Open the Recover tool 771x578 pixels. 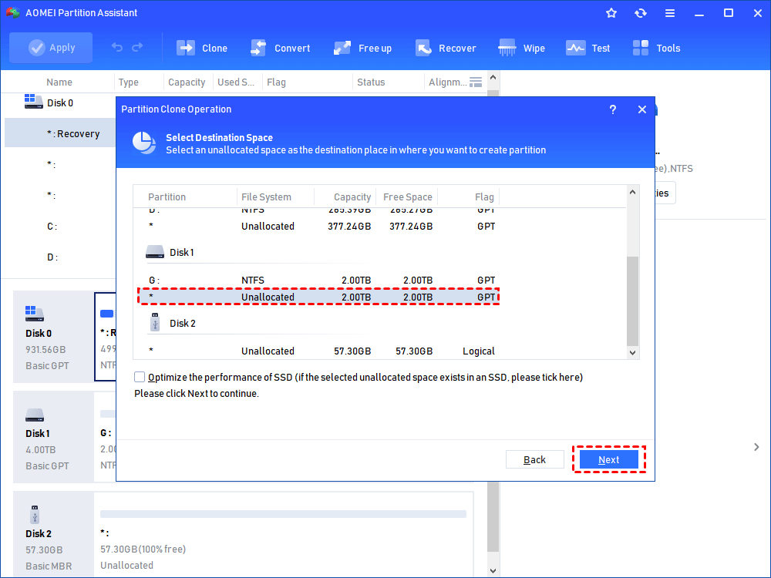446,47
